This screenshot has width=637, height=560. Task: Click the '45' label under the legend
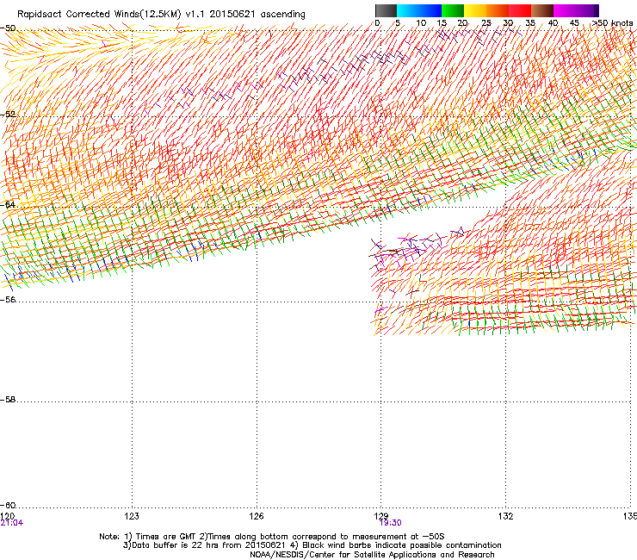click(x=574, y=23)
